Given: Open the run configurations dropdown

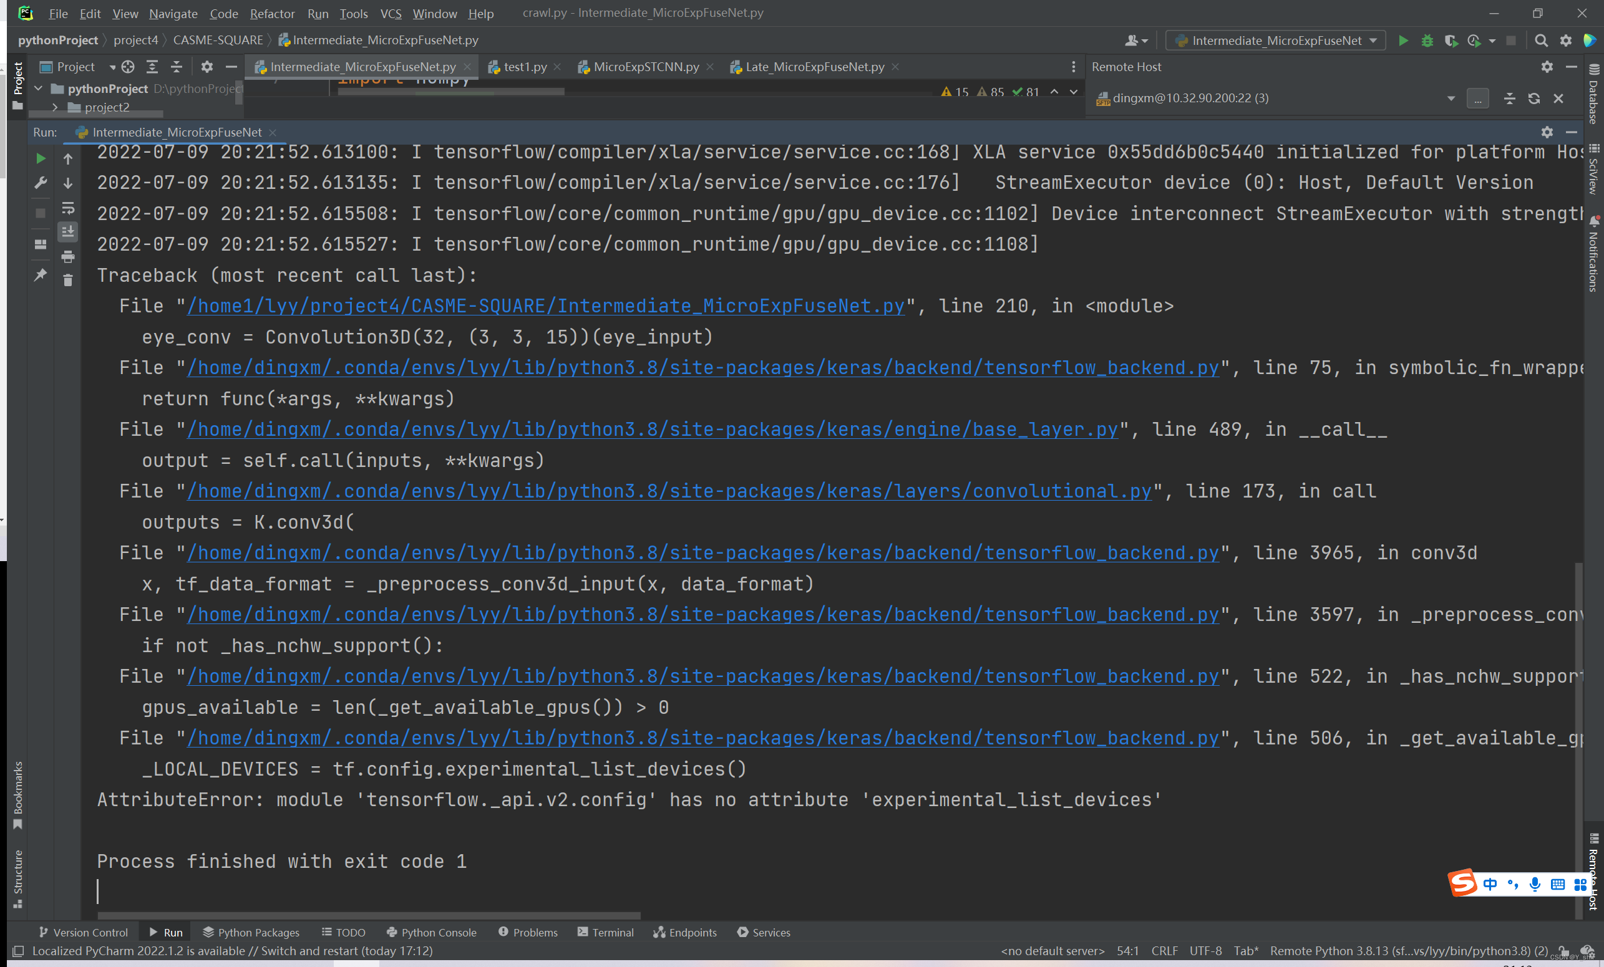Looking at the screenshot, I should click(1275, 41).
